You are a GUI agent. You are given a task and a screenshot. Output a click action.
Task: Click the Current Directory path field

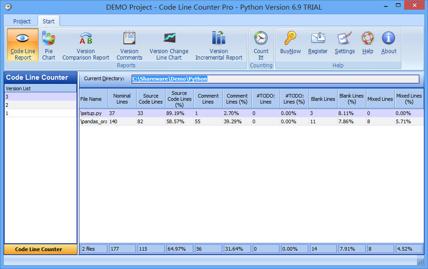[x=275, y=79]
